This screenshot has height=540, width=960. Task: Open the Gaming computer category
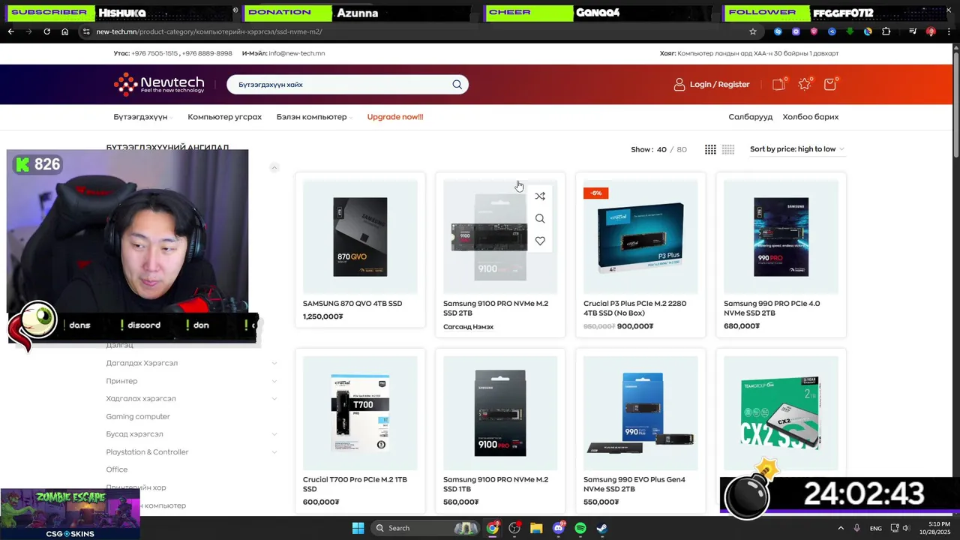click(x=138, y=416)
